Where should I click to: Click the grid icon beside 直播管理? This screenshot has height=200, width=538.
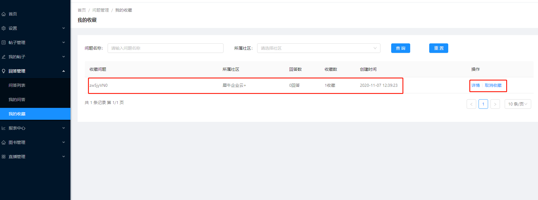coord(4,157)
